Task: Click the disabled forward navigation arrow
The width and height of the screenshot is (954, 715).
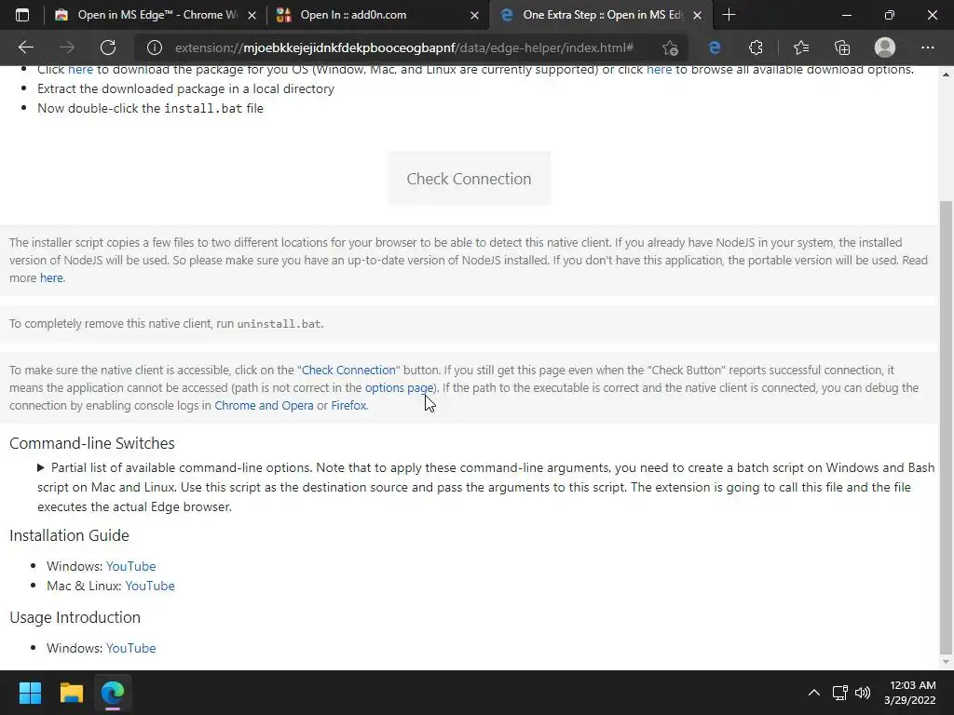Action: click(x=67, y=47)
